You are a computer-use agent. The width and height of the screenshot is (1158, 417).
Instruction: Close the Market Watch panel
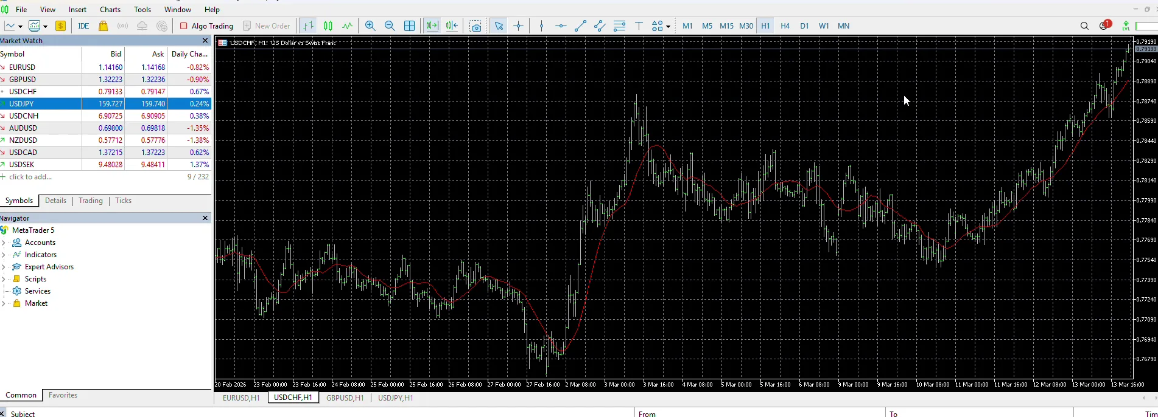tap(205, 41)
